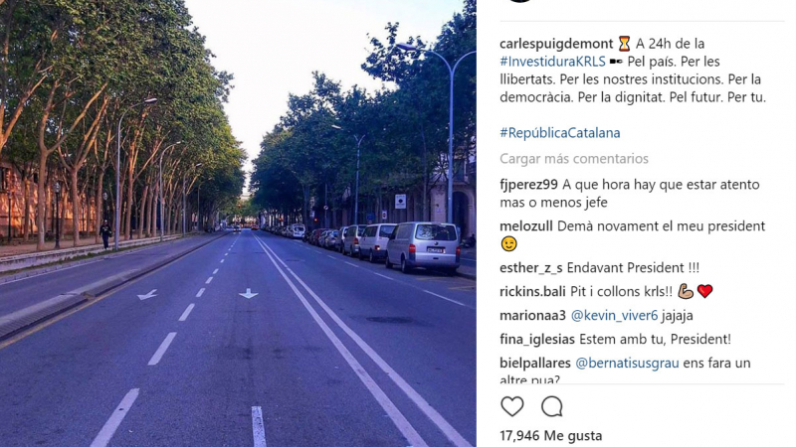Open melozull user profile

526,226
